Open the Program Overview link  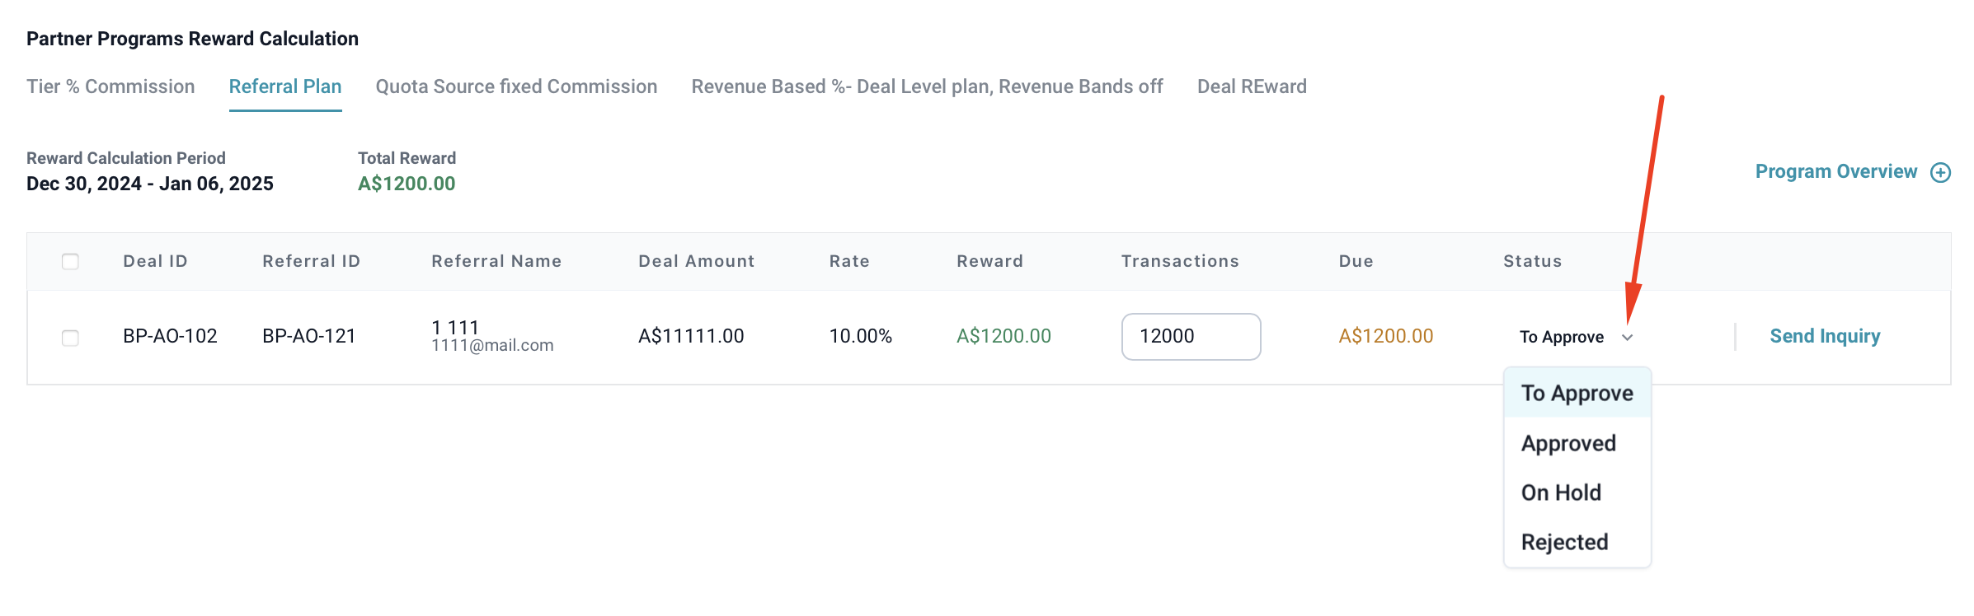(x=1835, y=171)
